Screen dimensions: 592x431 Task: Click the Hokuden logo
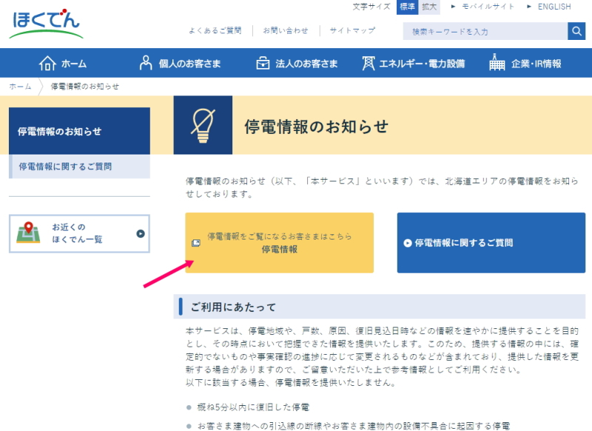click(46, 22)
